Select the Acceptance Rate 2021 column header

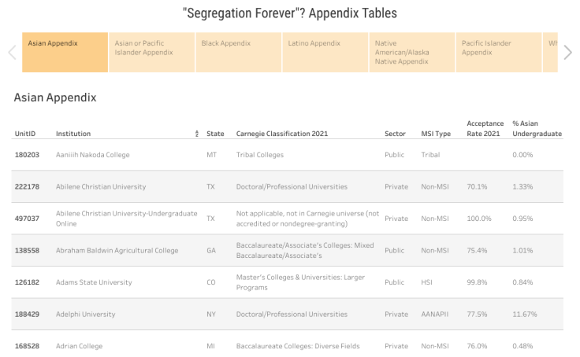click(485, 128)
